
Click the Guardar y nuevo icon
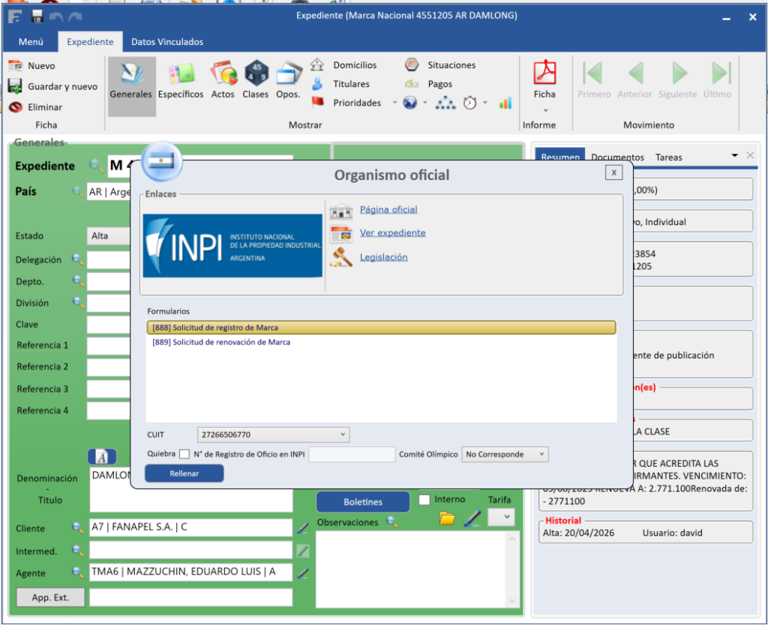pos(15,86)
